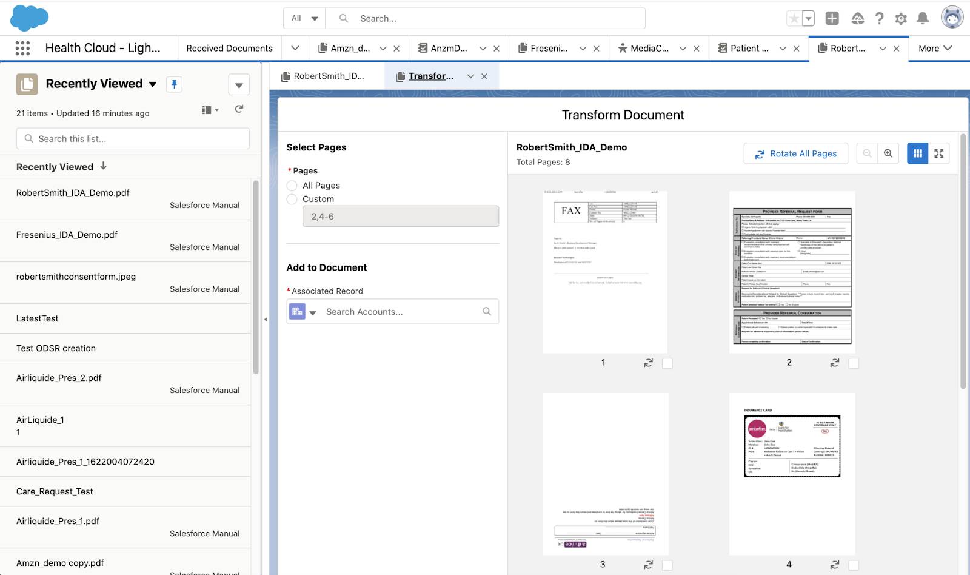Open Transfor... subtab actions chevron

(470, 76)
